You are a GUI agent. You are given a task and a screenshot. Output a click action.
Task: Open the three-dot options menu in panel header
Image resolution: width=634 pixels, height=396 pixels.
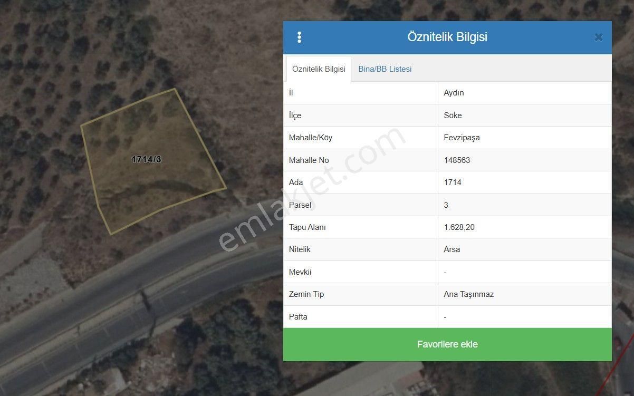299,37
